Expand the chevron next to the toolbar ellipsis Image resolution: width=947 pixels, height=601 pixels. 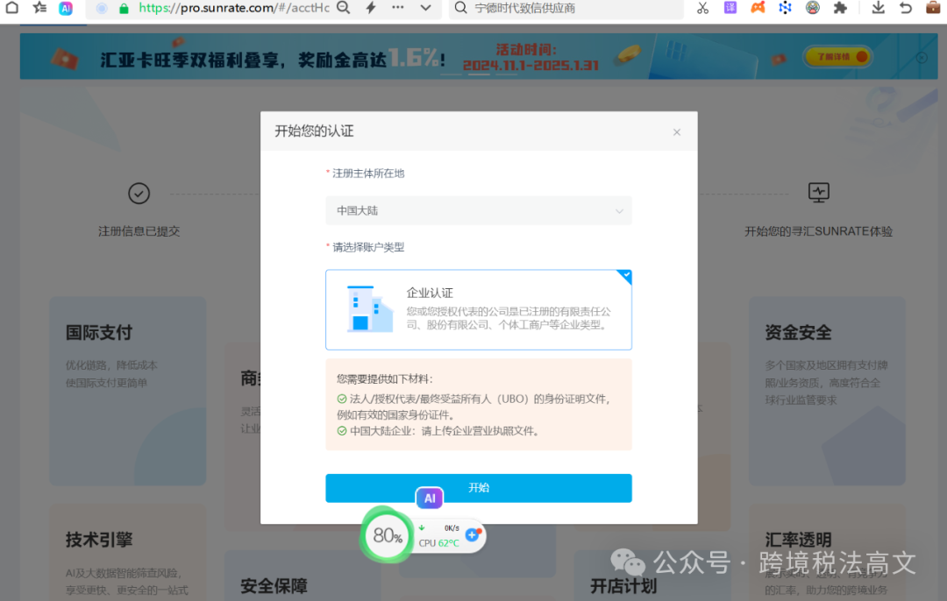coord(425,8)
